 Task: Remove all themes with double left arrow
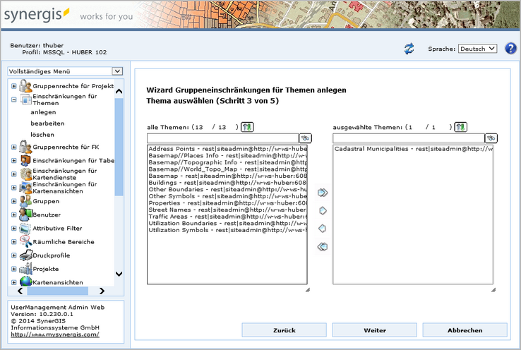[323, 247]
